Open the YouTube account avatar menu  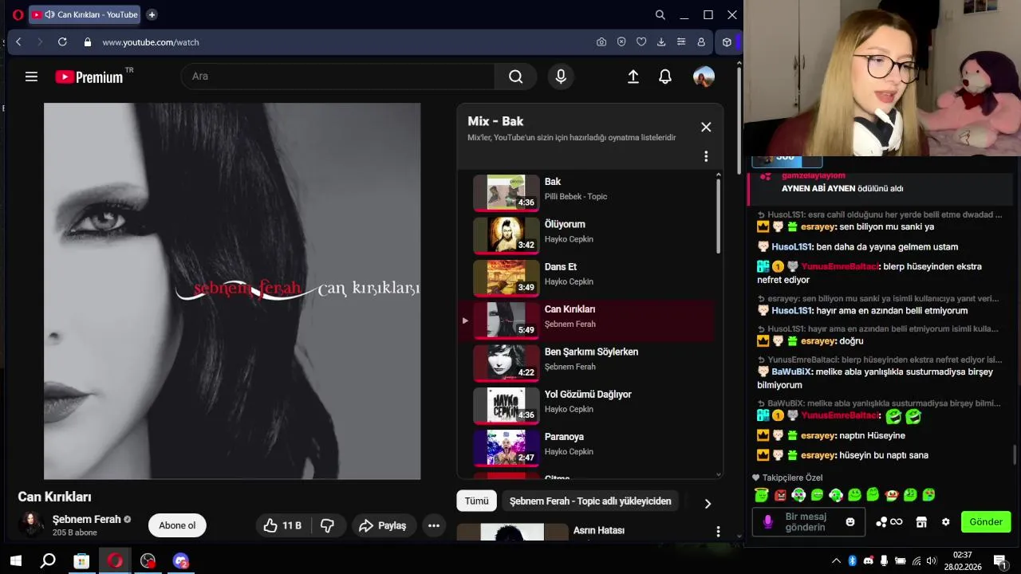[704, 77]
